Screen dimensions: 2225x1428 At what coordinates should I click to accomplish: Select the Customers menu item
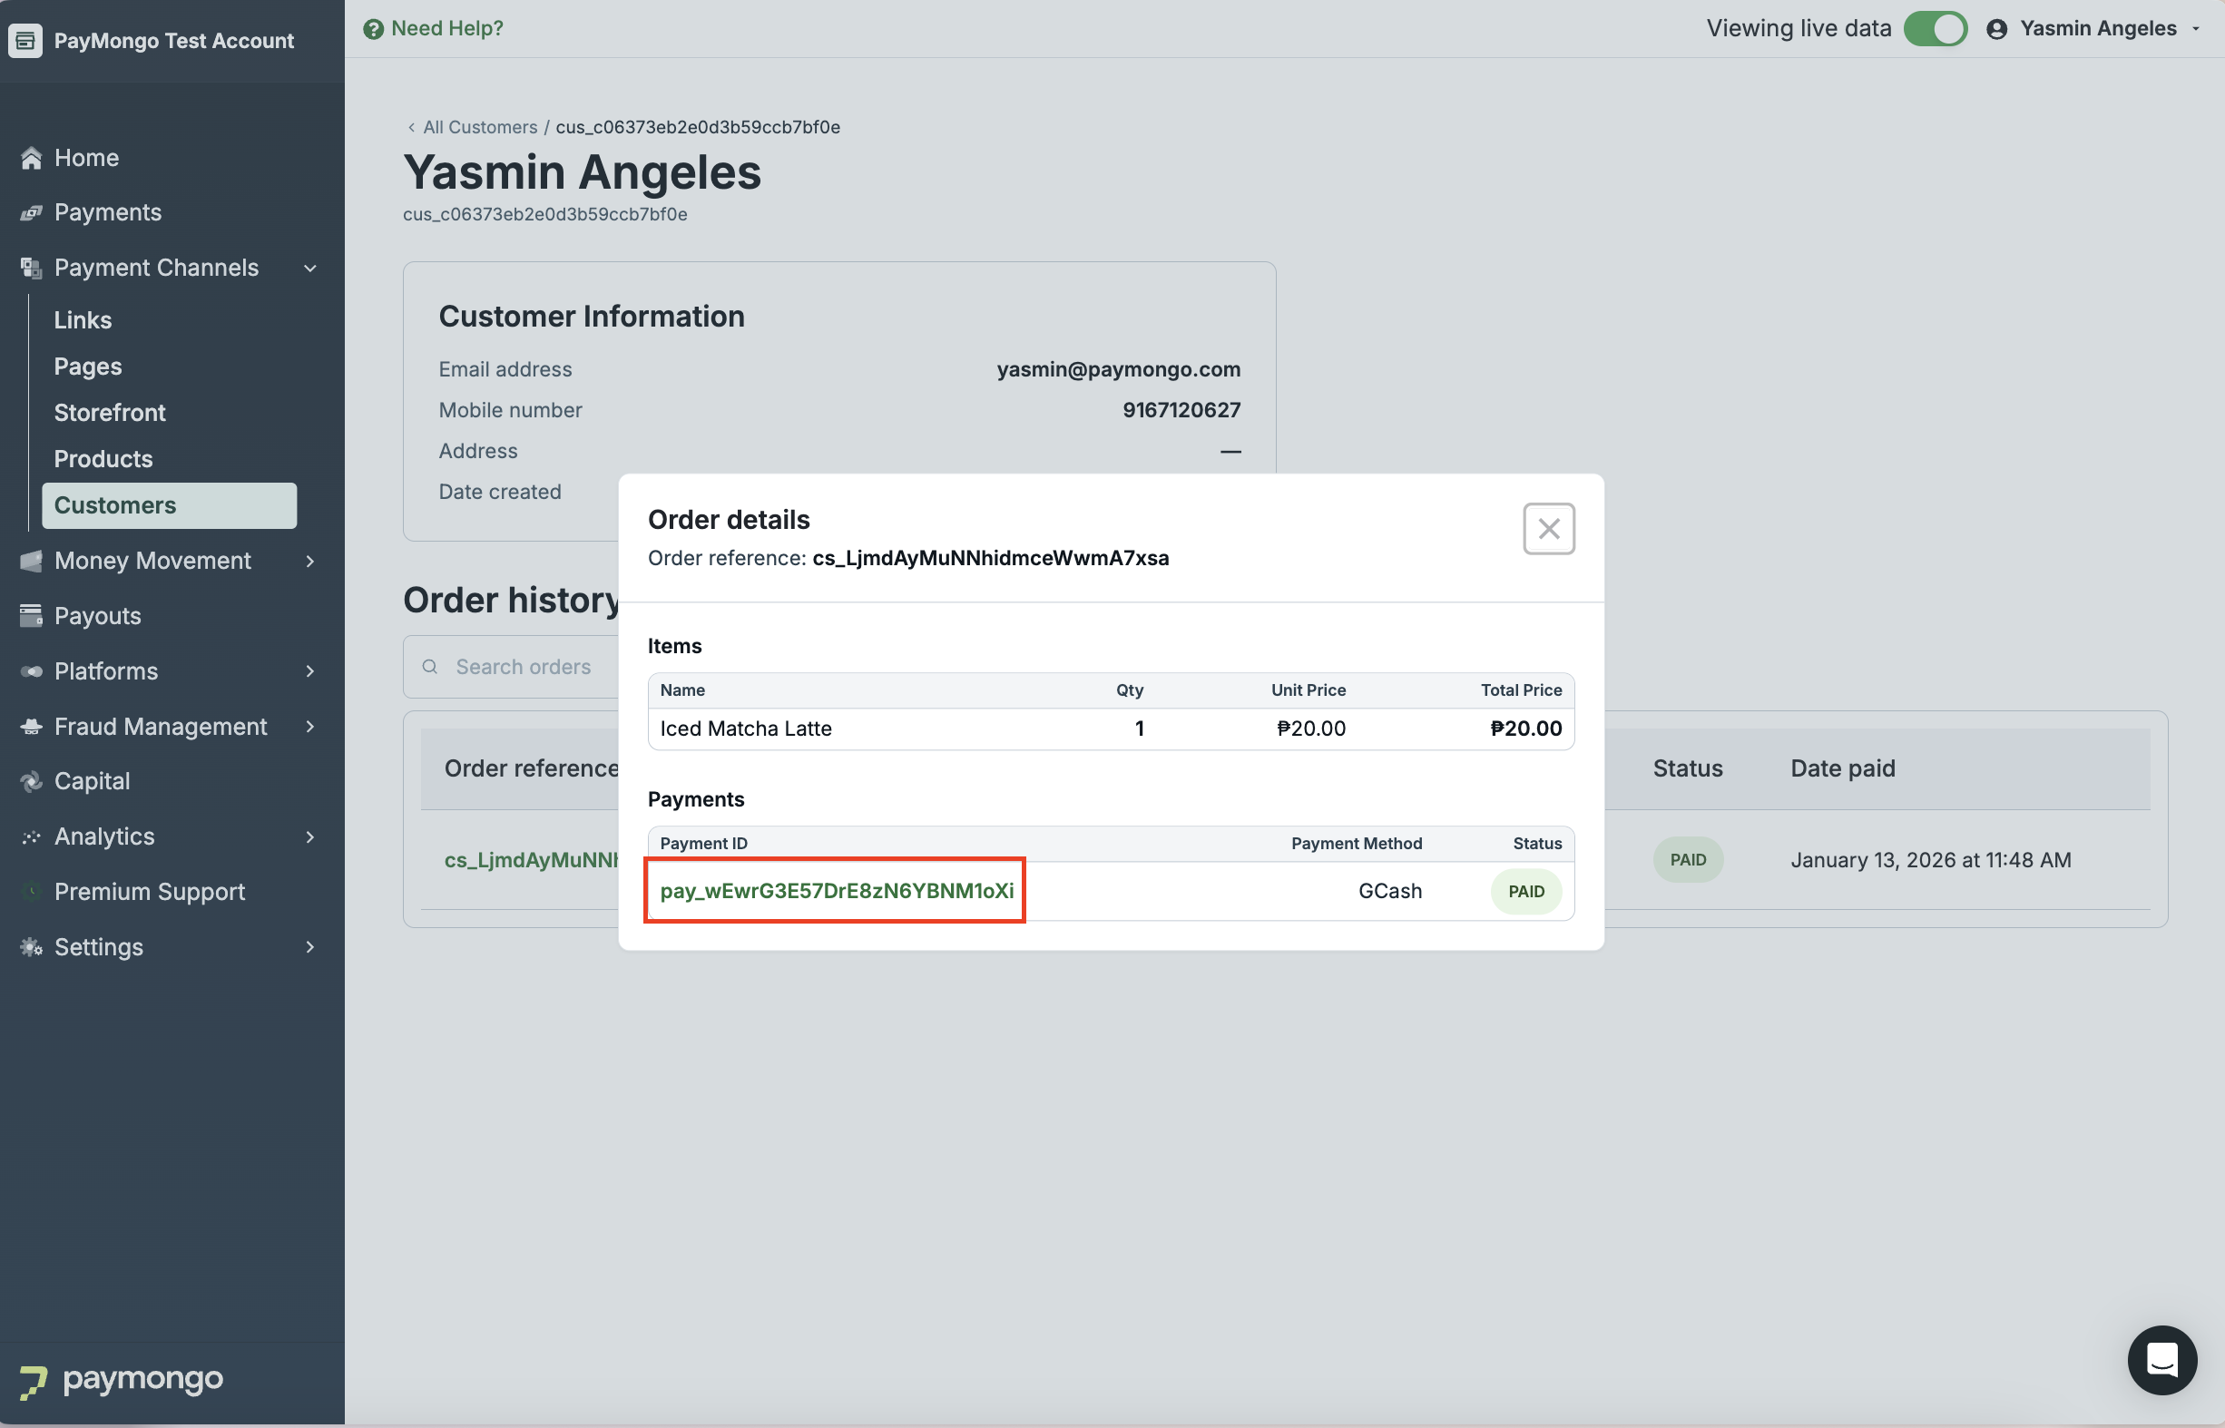pyautogui.click(x=170, y=505)
